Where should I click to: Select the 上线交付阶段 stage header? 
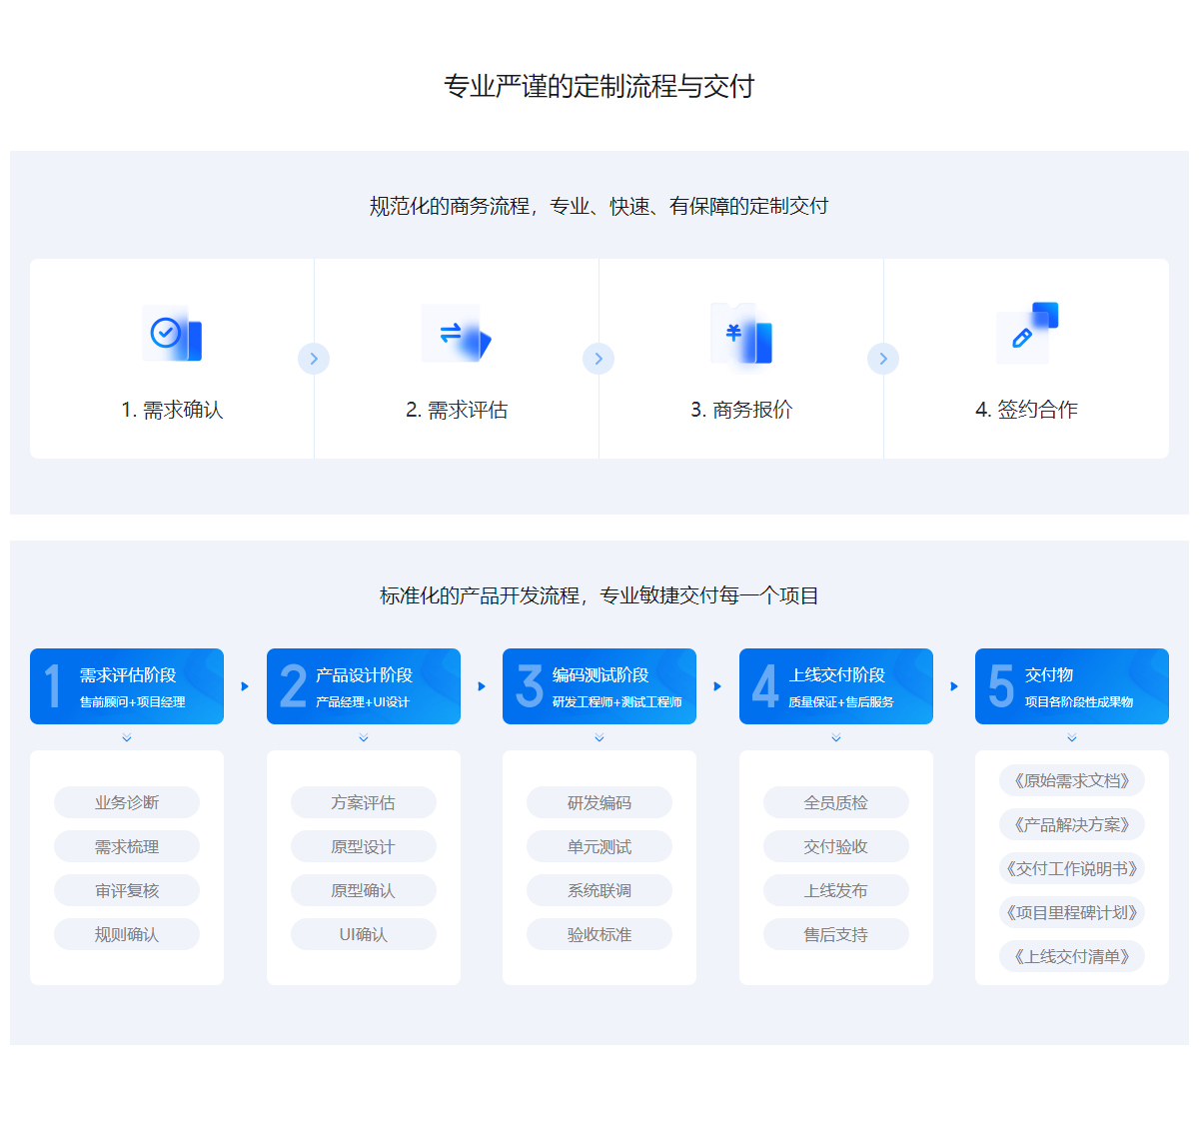click(836, 686)
